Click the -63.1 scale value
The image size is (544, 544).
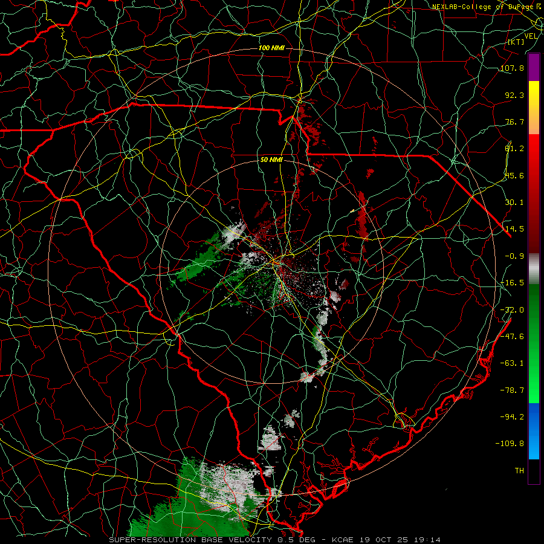coord(512,363)
